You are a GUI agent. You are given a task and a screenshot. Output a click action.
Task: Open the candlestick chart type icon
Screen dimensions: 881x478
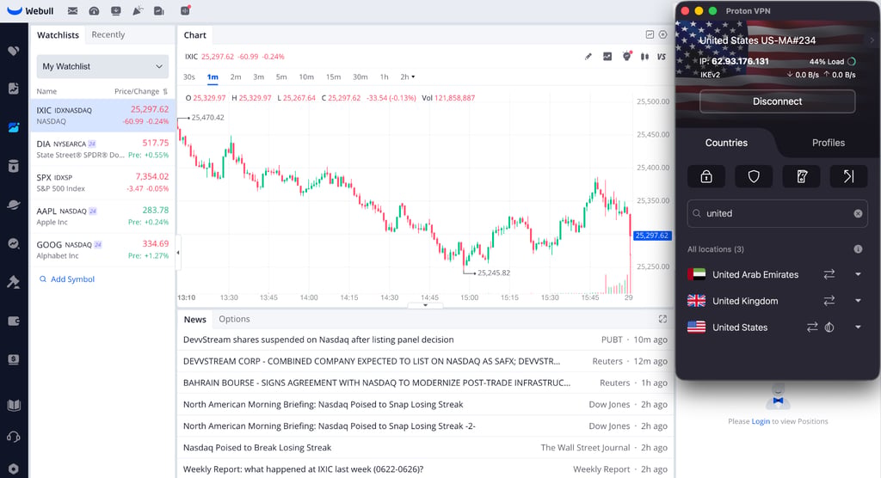[x=645, y=56]
